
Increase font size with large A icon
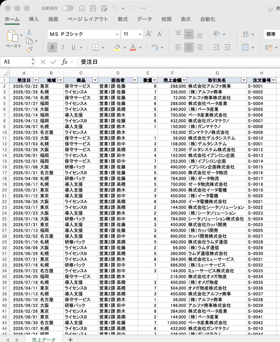pyautogui.click(x=149, y=34)
